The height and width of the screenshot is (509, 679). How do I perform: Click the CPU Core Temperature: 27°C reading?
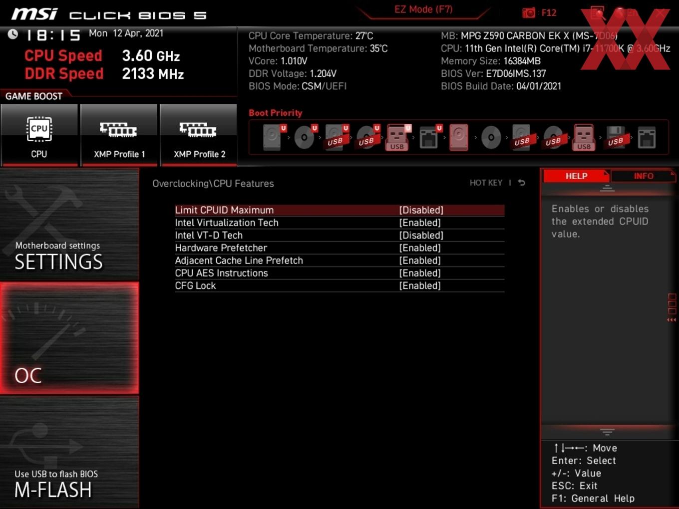[311, 35]
